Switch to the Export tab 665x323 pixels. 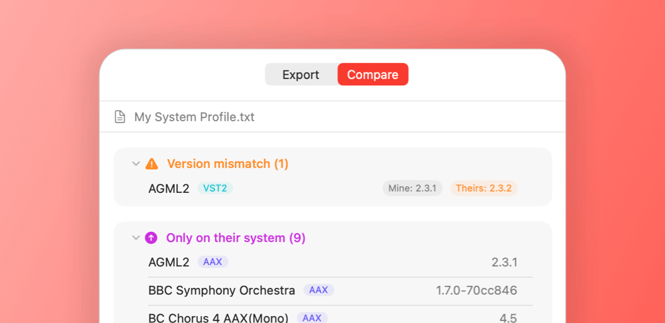300,75
